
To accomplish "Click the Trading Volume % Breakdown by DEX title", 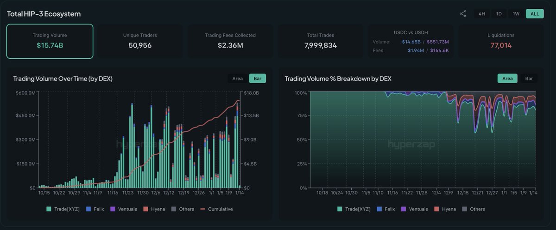I will click(x=338, y=79).
